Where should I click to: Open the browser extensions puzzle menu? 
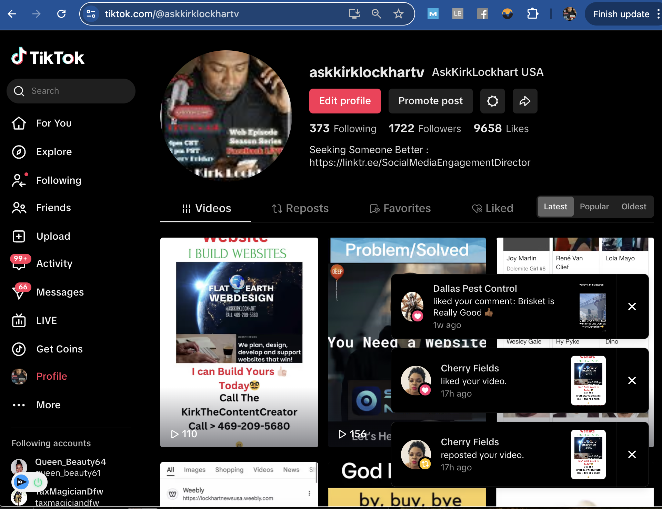coord(532,14)
